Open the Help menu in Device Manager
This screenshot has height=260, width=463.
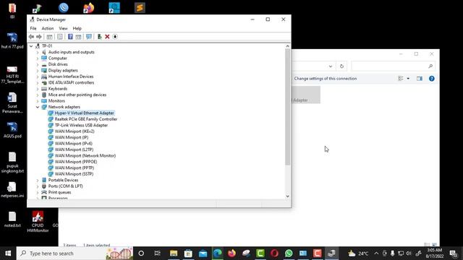[77, 28]
